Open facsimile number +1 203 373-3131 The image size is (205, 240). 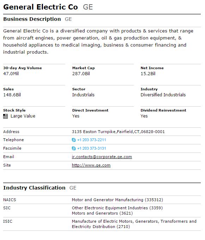92,148
